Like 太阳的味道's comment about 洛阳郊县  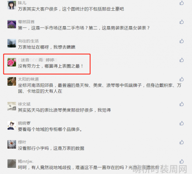(x=182, y=79)
